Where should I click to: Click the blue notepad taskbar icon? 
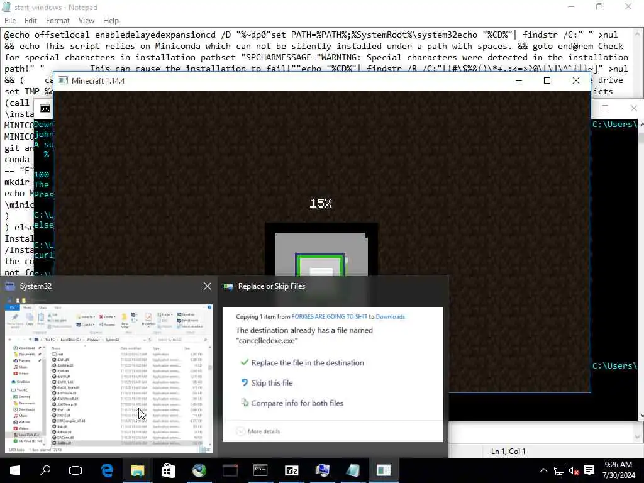[353, 470]
